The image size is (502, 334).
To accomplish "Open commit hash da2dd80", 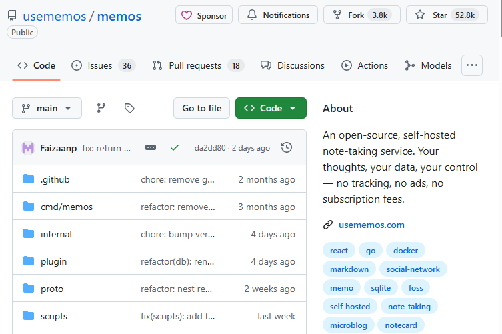I will (x=210, y=148).
